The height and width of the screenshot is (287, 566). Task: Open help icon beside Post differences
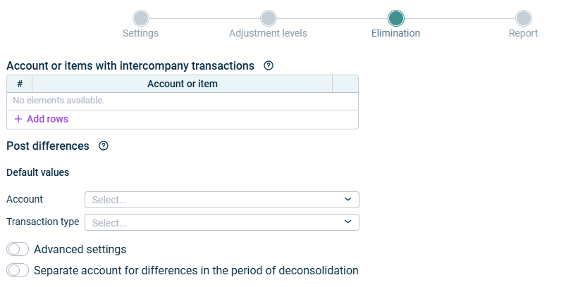coord(103,146)
